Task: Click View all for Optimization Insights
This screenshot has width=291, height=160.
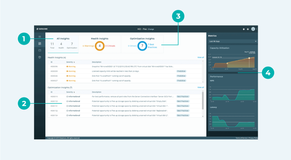Action: click(200, 87)
